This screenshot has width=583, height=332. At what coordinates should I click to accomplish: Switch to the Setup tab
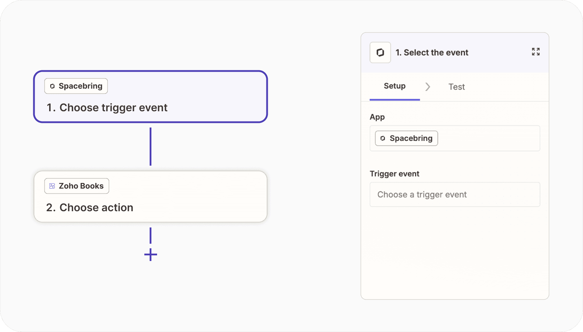(x=394, y=86)
